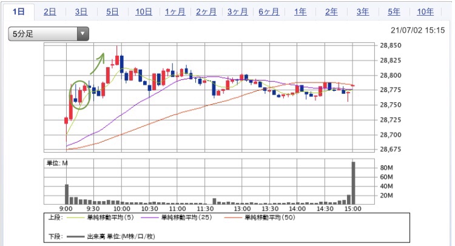
Task: Open the 5日 chart tab
Action: 112,12
